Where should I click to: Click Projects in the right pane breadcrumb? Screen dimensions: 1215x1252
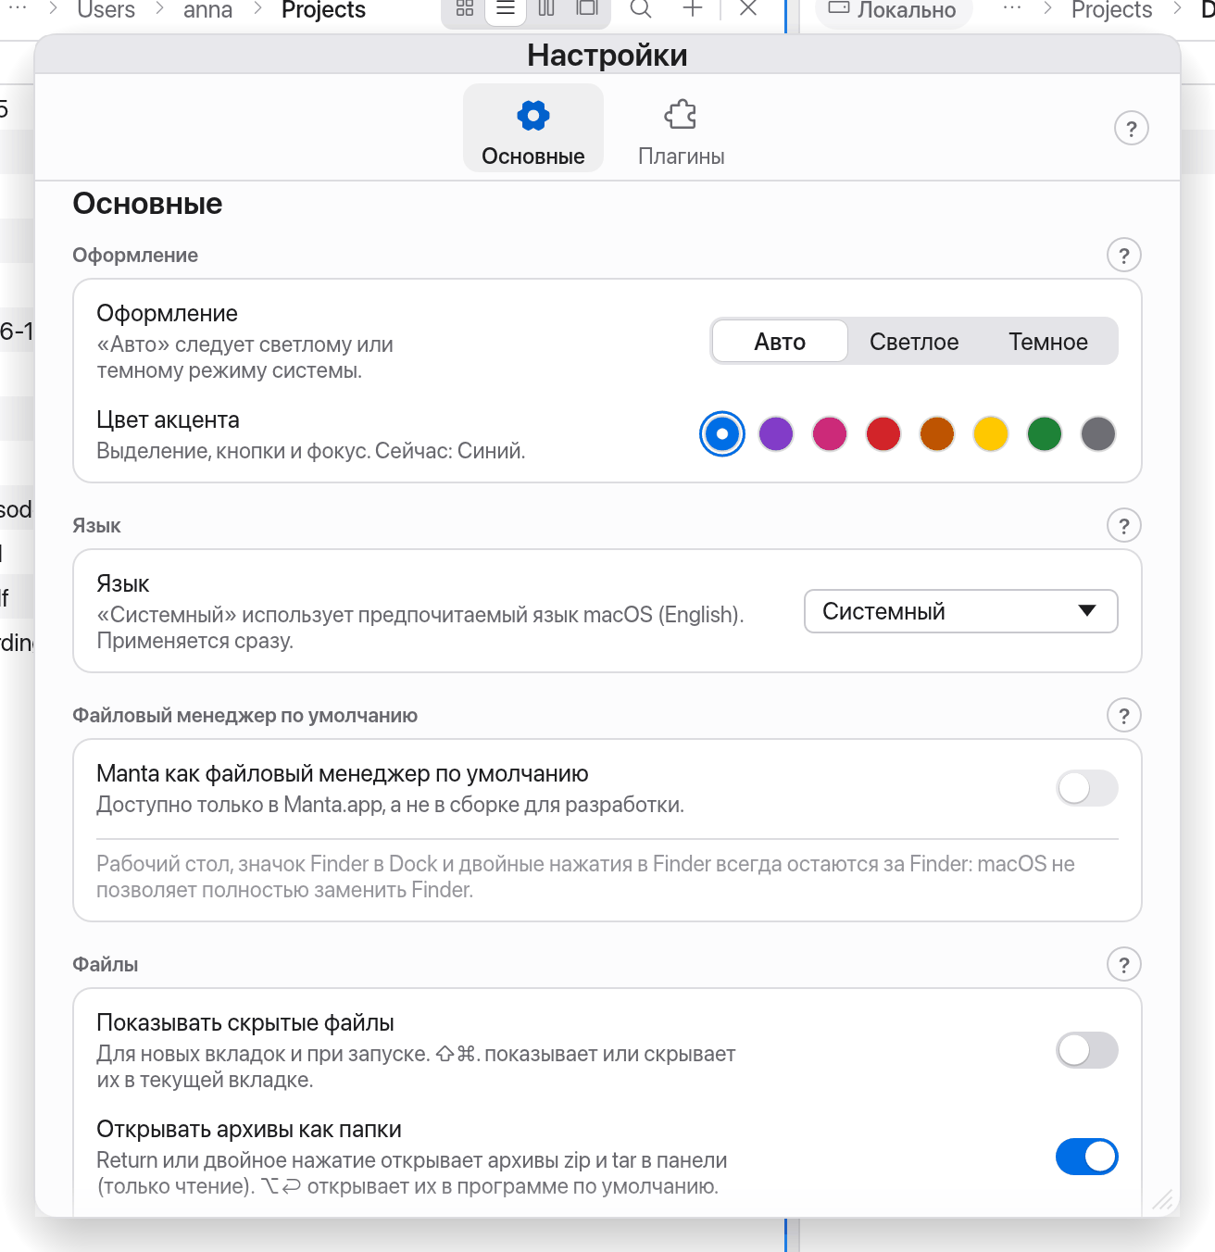coord(1112,10)
